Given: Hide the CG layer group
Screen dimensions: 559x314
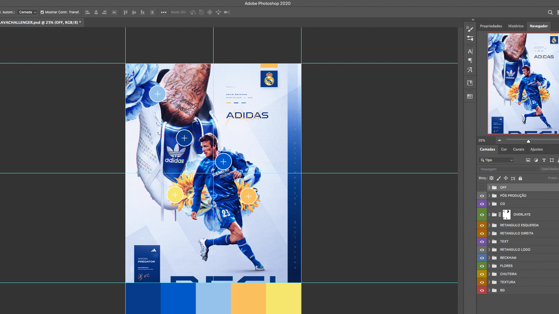Looking at the screenshot, I should (482, 204).
